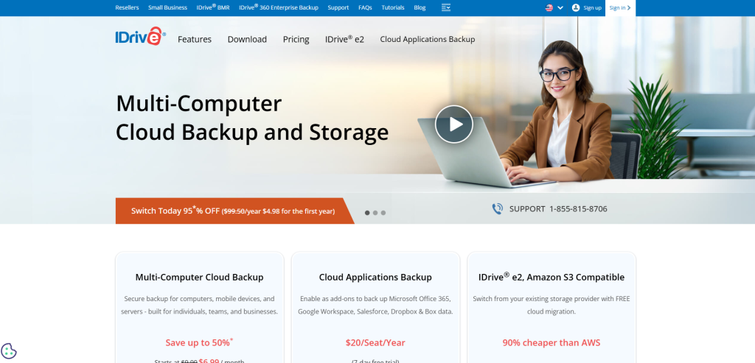This screenshot has width=755, height=363.
Task: Click the US flag language icon
Action: (x=549, y=7)
